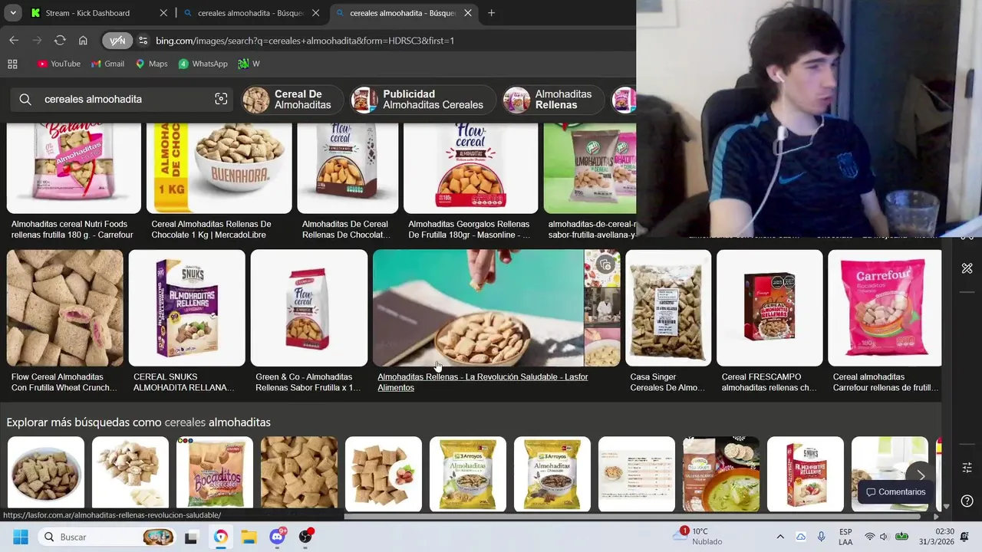
Task: Open a new browser tab
Action: (491, 13)
